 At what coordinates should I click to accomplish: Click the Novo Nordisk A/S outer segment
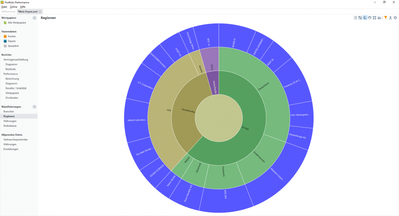[x=187, y=194]
